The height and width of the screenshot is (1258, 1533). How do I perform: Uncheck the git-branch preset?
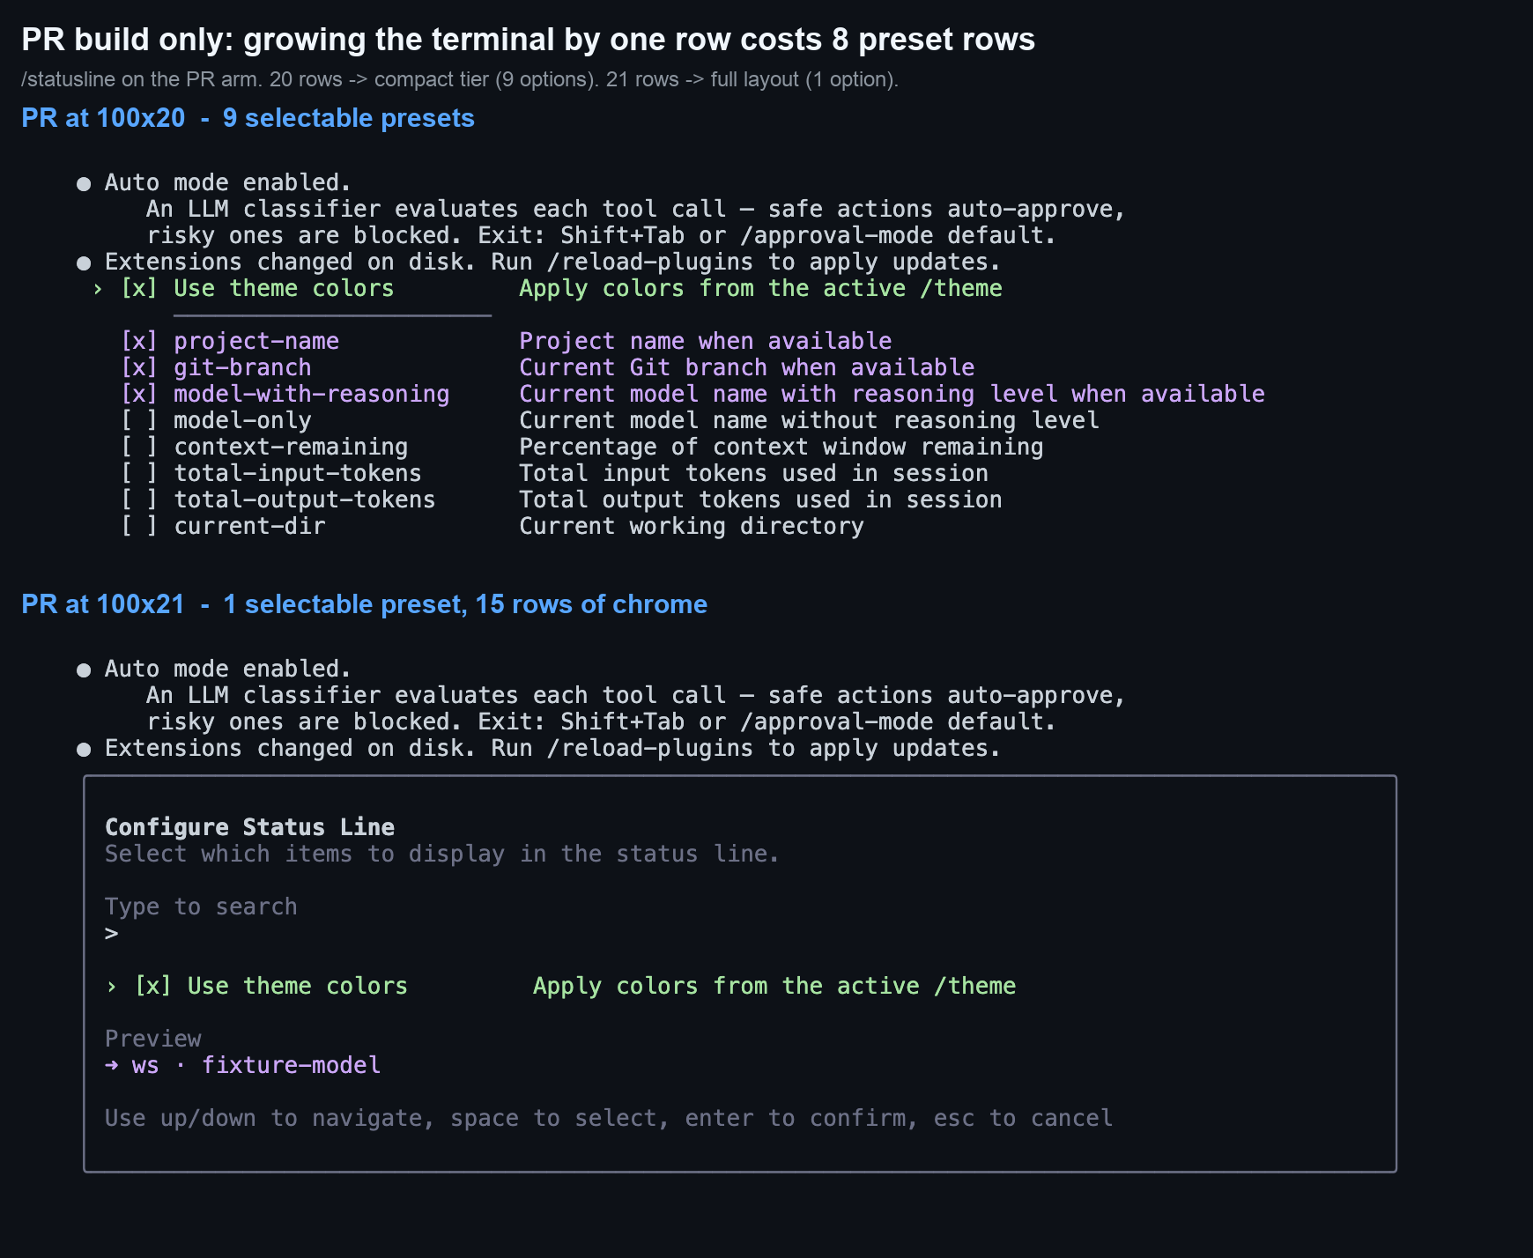click(x=139, y=367)
